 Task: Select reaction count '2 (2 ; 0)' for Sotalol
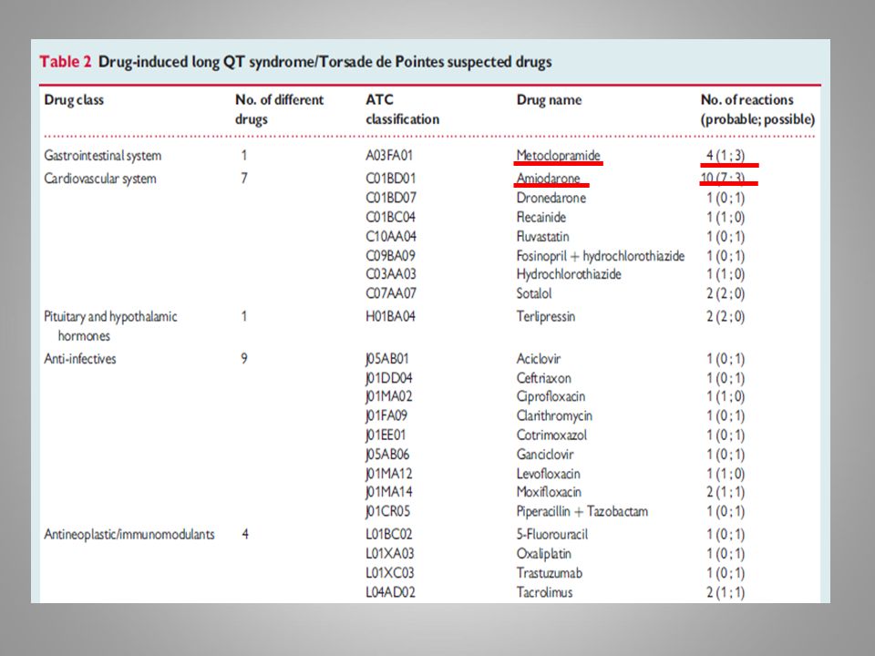click(x=726, y=293)
